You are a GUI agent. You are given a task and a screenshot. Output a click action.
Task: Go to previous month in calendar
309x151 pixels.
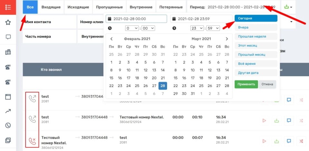(111, 39)
